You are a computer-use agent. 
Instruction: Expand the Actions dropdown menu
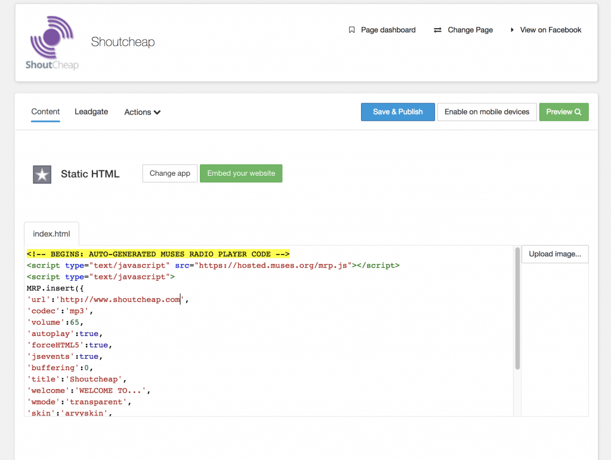click(x=142, y=112)
